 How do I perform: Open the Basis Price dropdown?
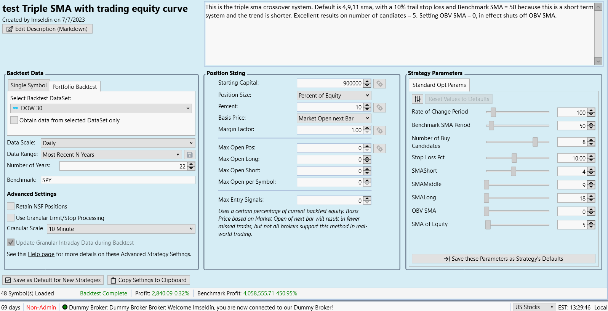pyautogui.click(x=334, y=119)
